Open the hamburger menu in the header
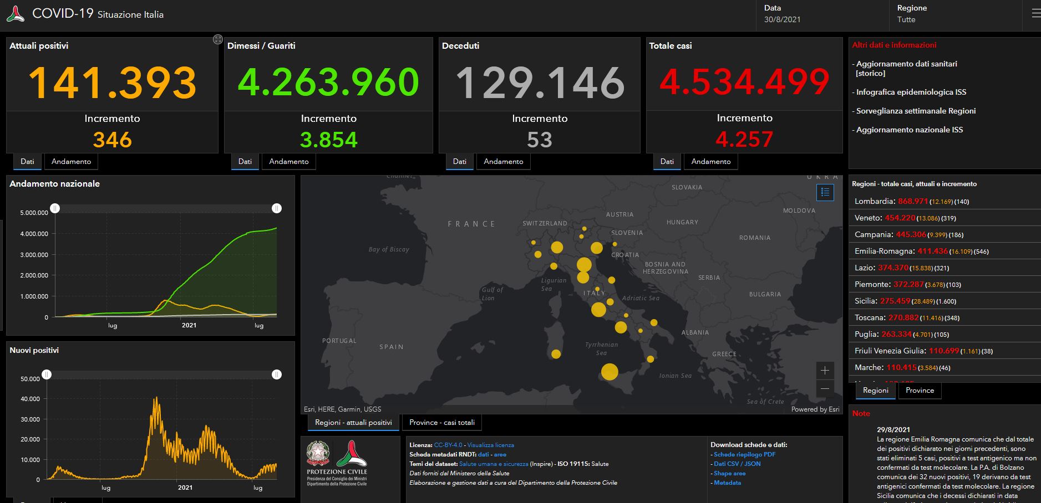The image size is (1041, 503). [1035, 14]
